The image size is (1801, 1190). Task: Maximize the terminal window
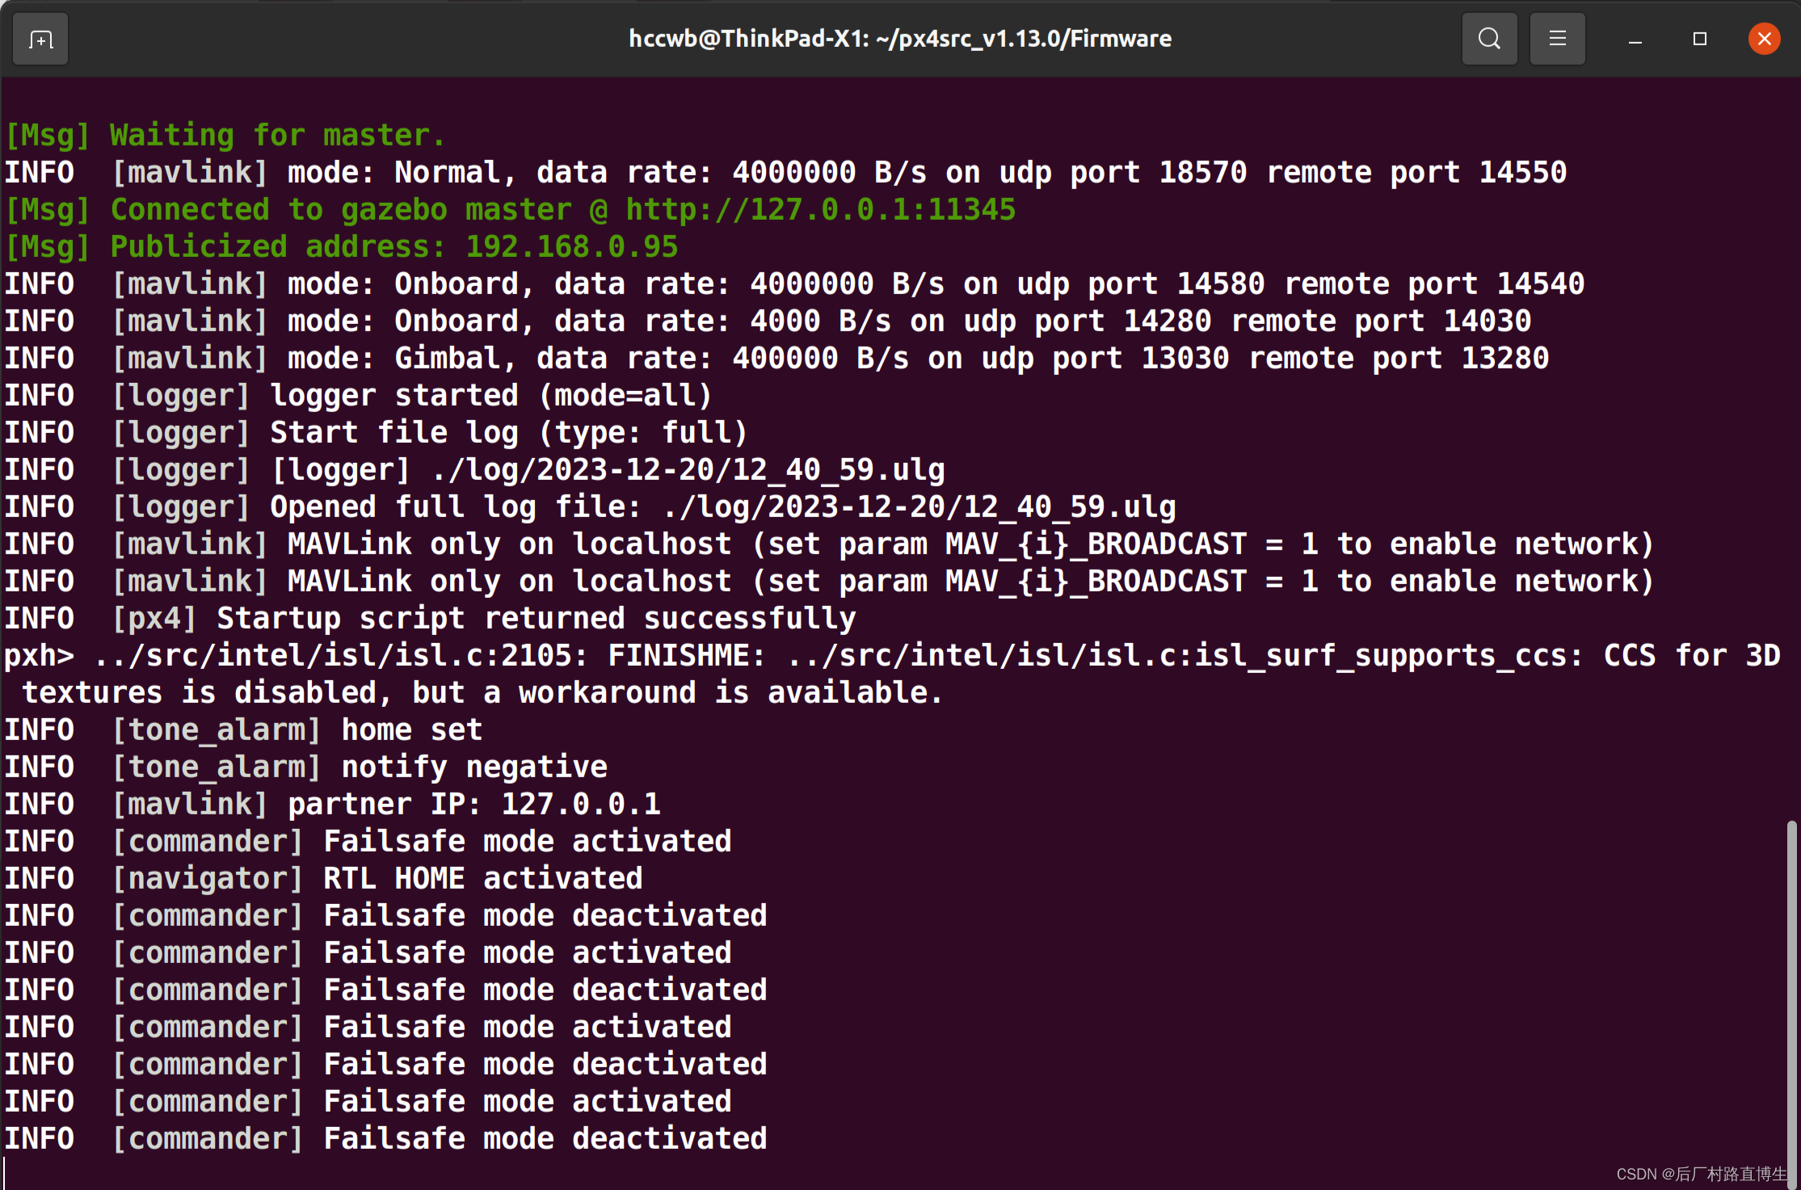[1700, 39]
